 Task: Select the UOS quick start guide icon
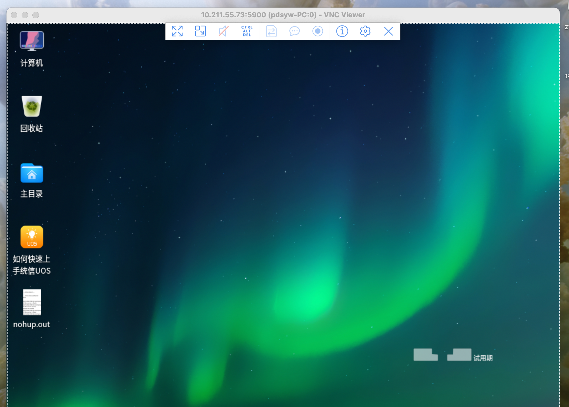[32, 237]
